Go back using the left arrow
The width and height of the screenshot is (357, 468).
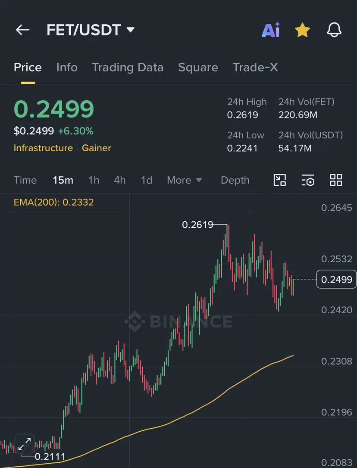coord(22,30)
